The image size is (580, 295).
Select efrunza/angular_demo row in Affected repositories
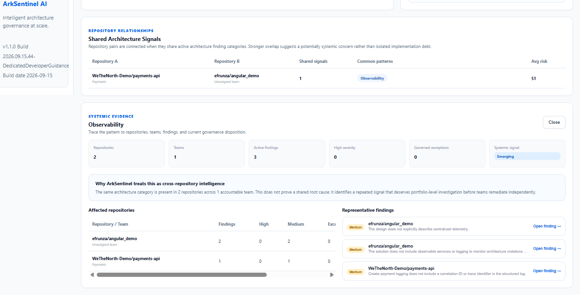click(x=212, y=241)
